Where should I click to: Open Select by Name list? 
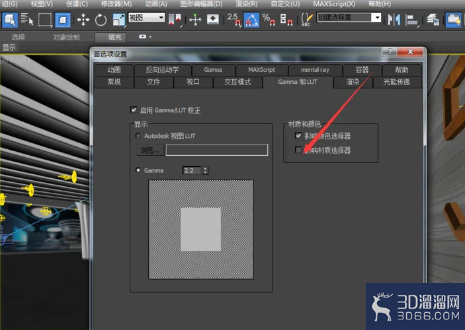[x=27, y=20]
